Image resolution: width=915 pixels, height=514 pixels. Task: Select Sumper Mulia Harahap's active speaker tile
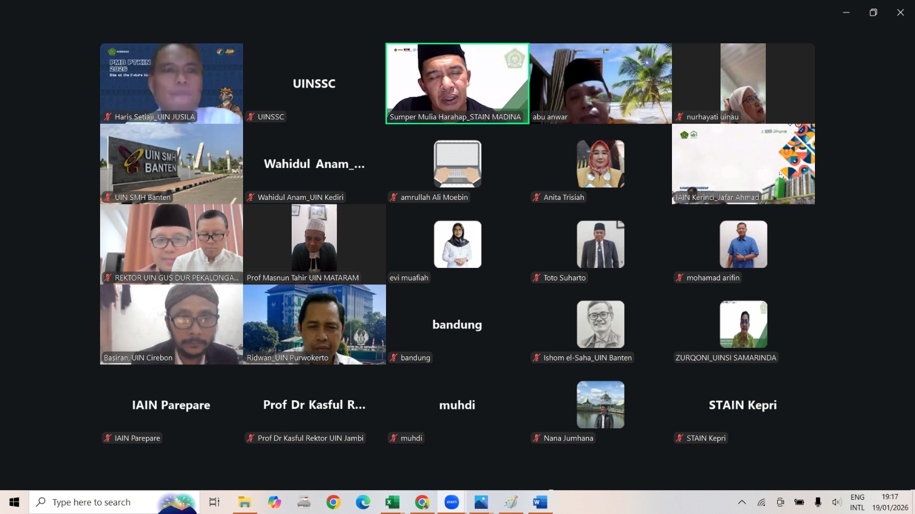point(457,83)
